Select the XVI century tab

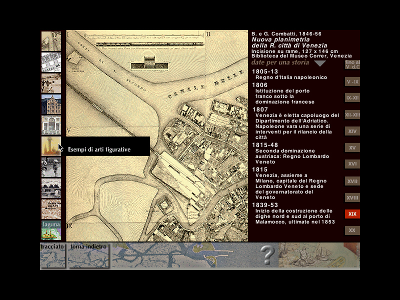coord(352,164)
